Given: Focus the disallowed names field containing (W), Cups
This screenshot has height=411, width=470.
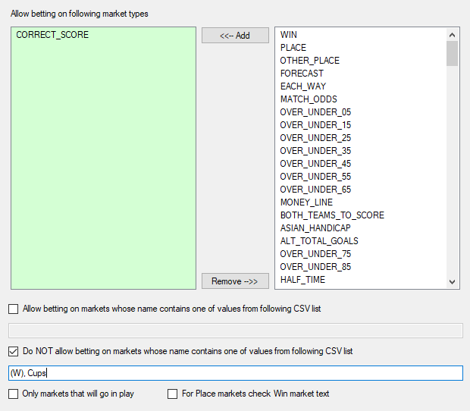Looking at the screenshot, I should [236, 373].
